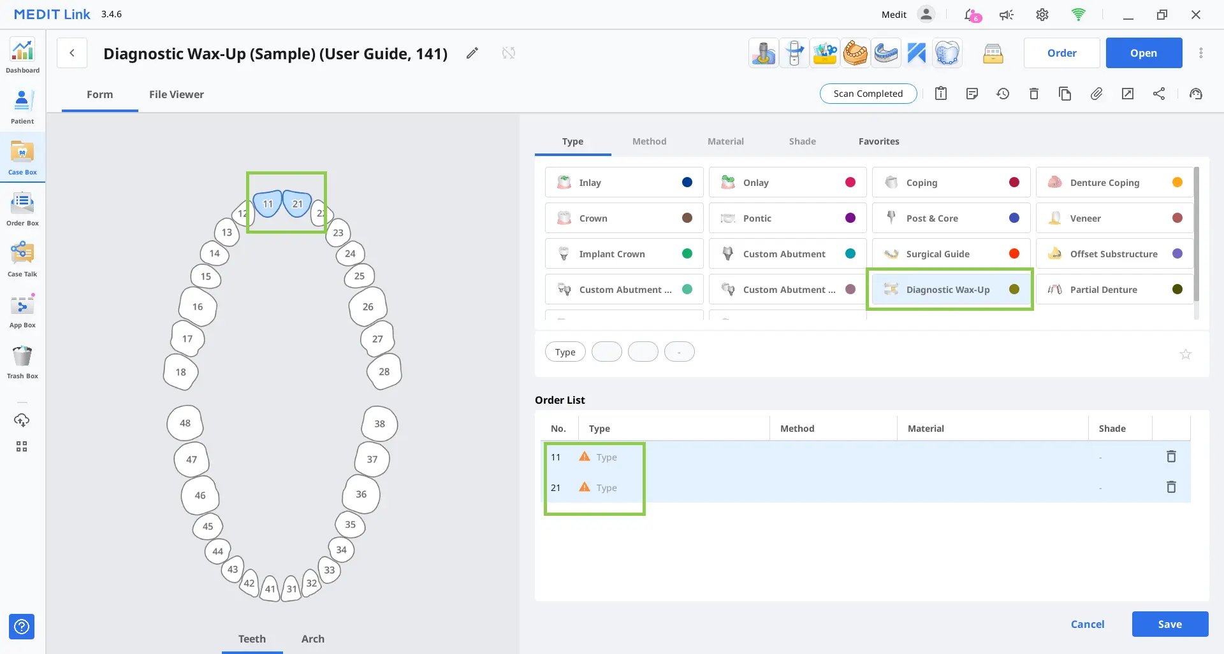Open the Favorites tab

[x=878, y=141]
